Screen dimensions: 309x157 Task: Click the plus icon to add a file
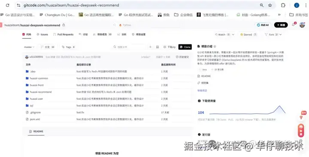tap(150, 47)
